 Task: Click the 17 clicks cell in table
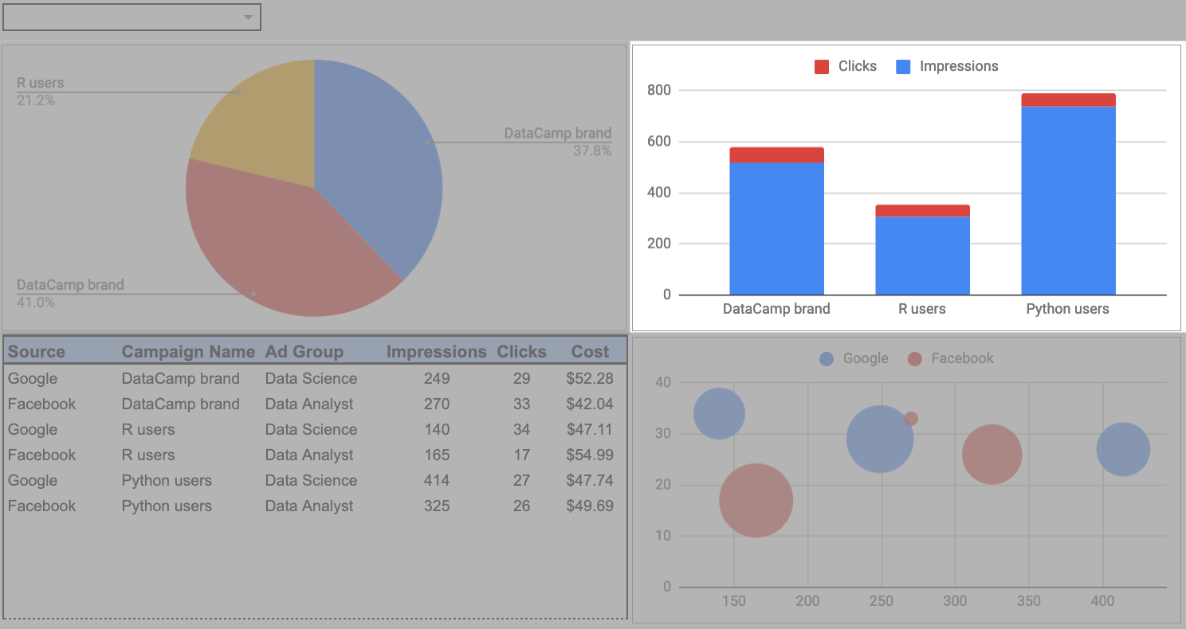tap(522, 455)
